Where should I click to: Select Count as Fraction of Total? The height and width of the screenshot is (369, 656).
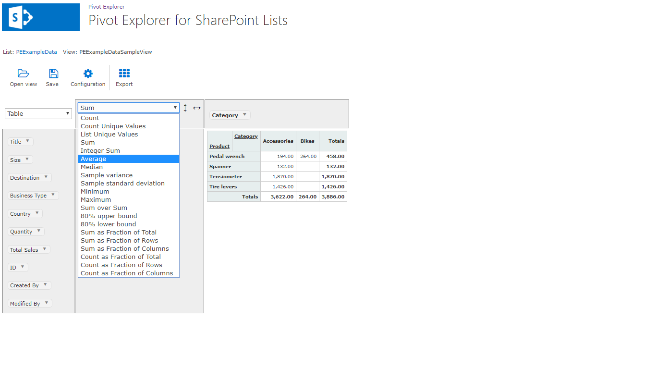pyautogui.click(x=129, y=257)
